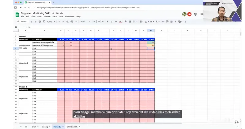Open the Arial font dropdown

85,21
